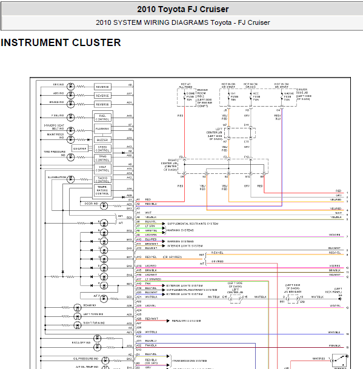Viewport: 363px width, 369px height.
Task: Click the VOLT CONTROL block
Action: (x=102, y=168)
